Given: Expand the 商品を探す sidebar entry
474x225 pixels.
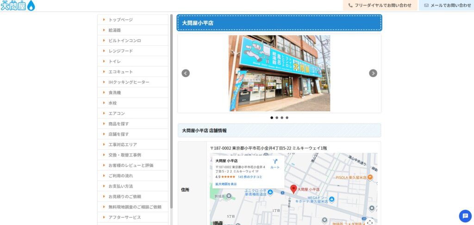Looking at the screenshot, I should pyautogui.click(x=118, y=124).
